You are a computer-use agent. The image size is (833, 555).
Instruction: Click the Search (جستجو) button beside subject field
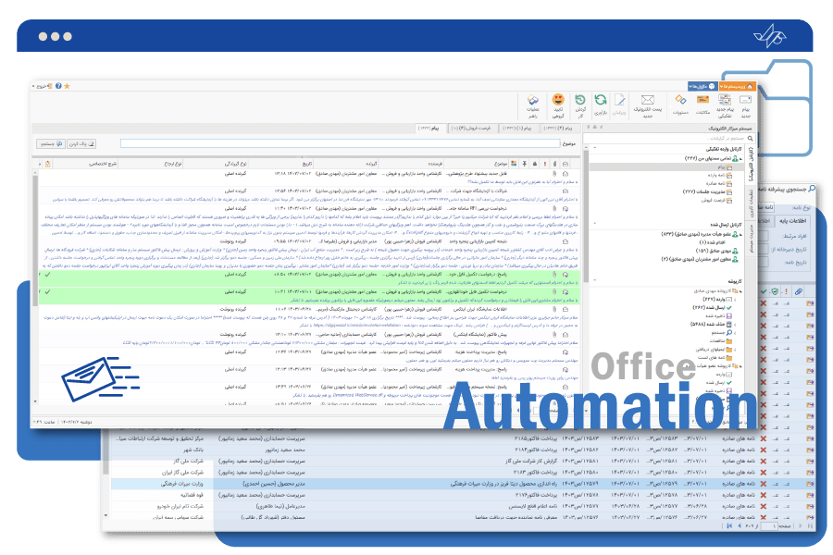point(47,144)
